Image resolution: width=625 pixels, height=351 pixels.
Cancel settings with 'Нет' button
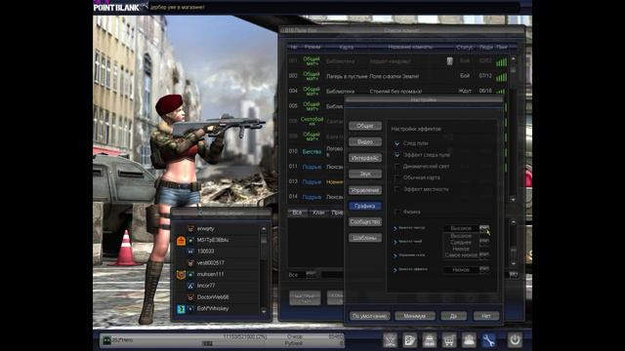point(486,316)
